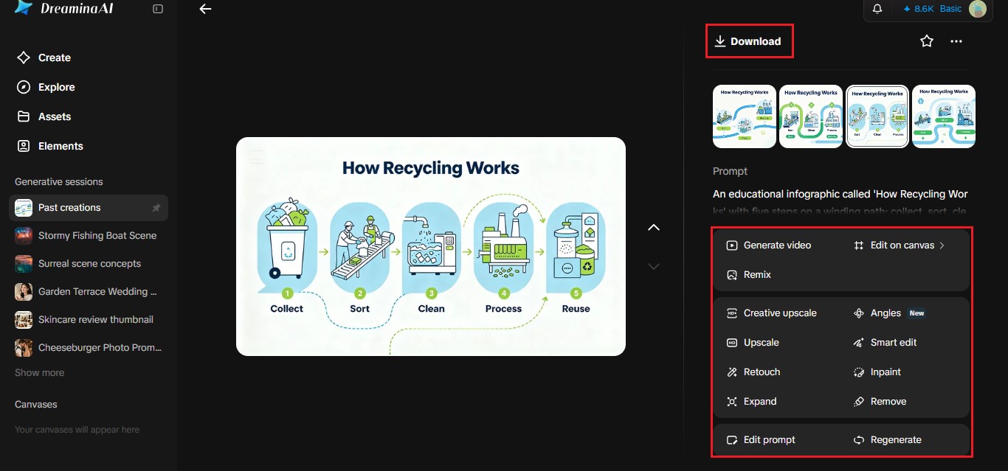This screenshot has width=1008, height=471.
Task: Expand the truncated prompt text
Action: (x=840, y=201)
